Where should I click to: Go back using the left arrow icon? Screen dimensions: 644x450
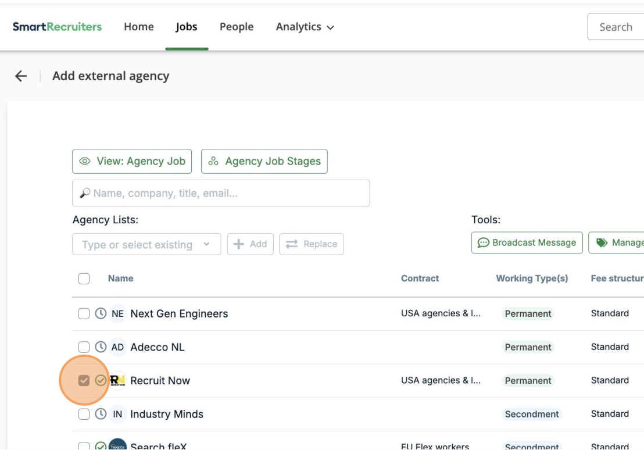click(21, 76)
